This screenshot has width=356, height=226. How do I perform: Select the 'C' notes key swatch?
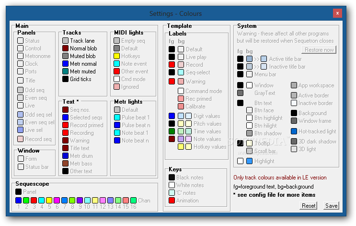point(172,193)
